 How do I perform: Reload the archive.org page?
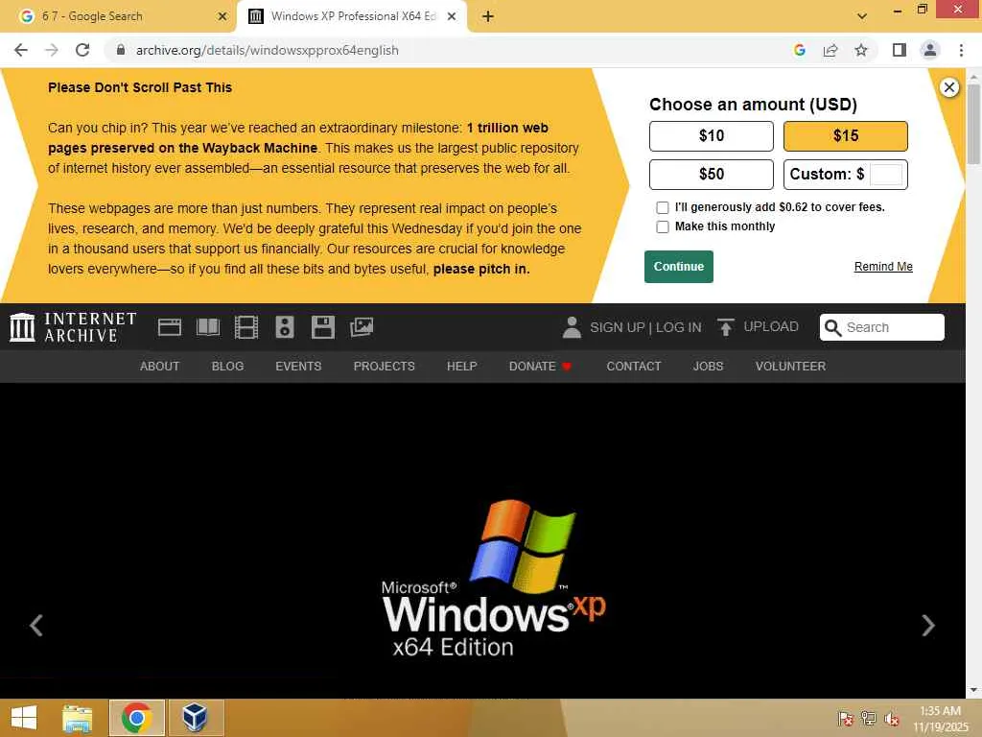click(82, 50)
